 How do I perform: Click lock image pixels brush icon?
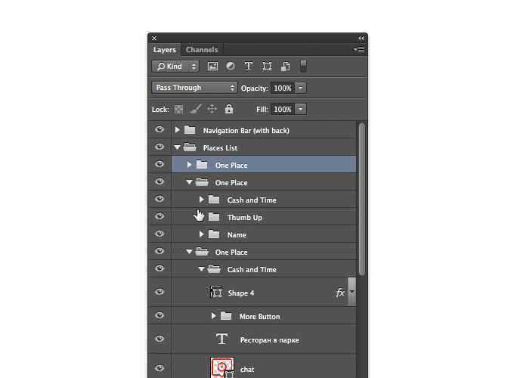click(x=194, y=109)
